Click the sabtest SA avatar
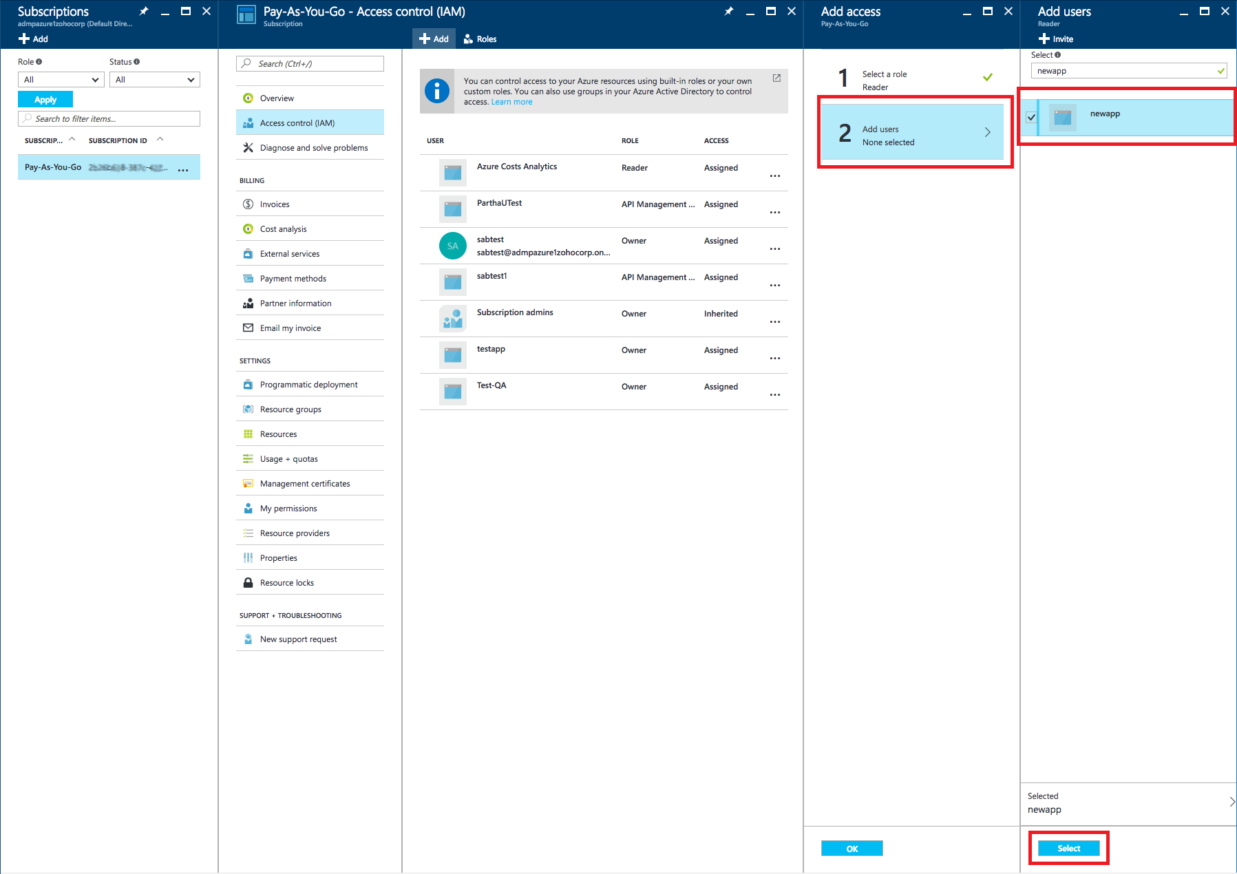 coord(452,246)
